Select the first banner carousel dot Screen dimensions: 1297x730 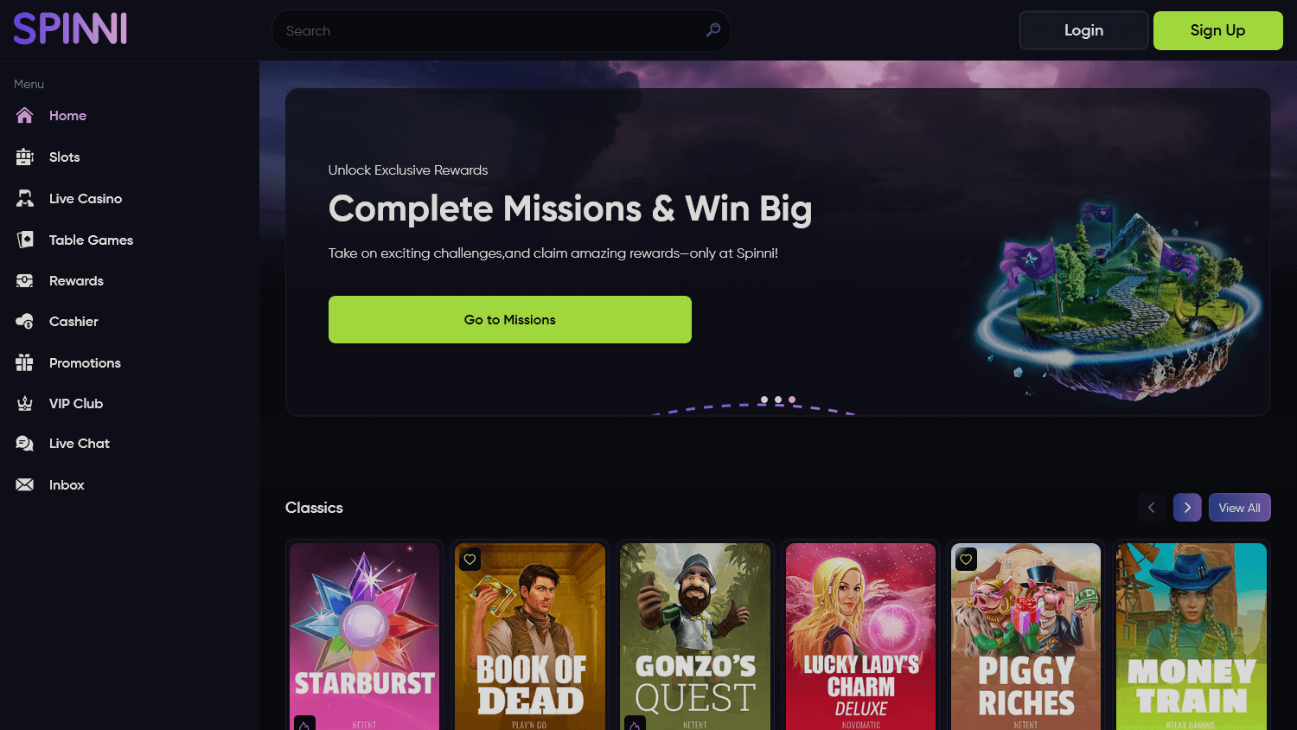[764, 400]
